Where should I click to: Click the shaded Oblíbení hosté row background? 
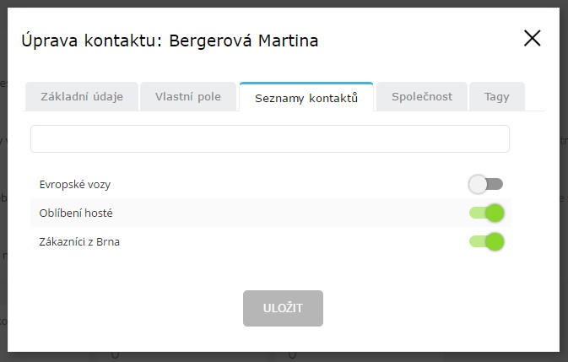click(272, 213)
